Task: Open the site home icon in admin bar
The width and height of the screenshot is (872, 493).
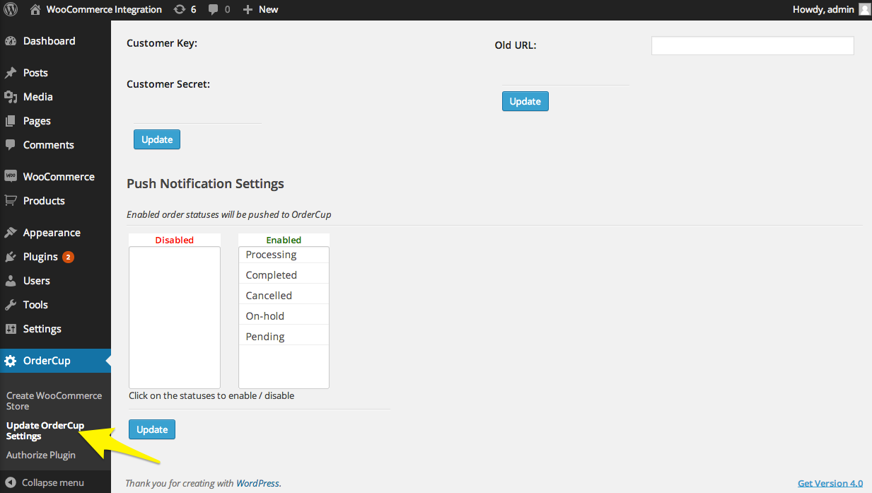Action: (x=35, y=10)
